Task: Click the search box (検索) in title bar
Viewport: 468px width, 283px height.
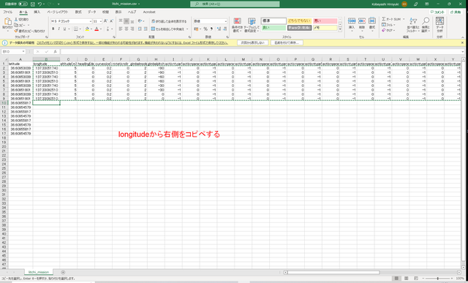Action: [x=235, y=4]
